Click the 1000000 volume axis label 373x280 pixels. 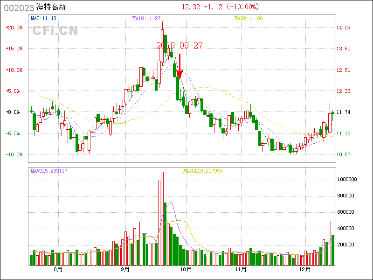347,179
